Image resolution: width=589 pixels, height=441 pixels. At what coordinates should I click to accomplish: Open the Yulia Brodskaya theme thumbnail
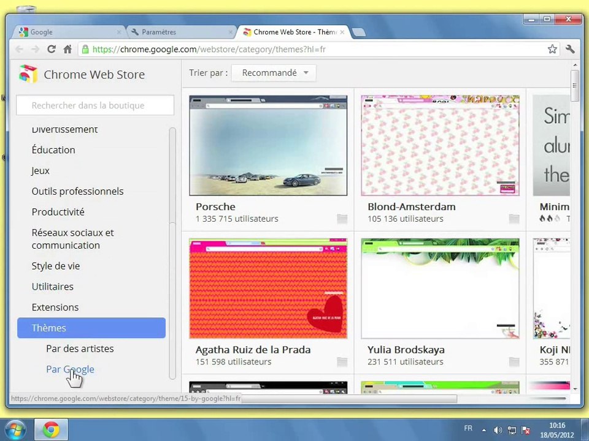click(x=440, y=288)
